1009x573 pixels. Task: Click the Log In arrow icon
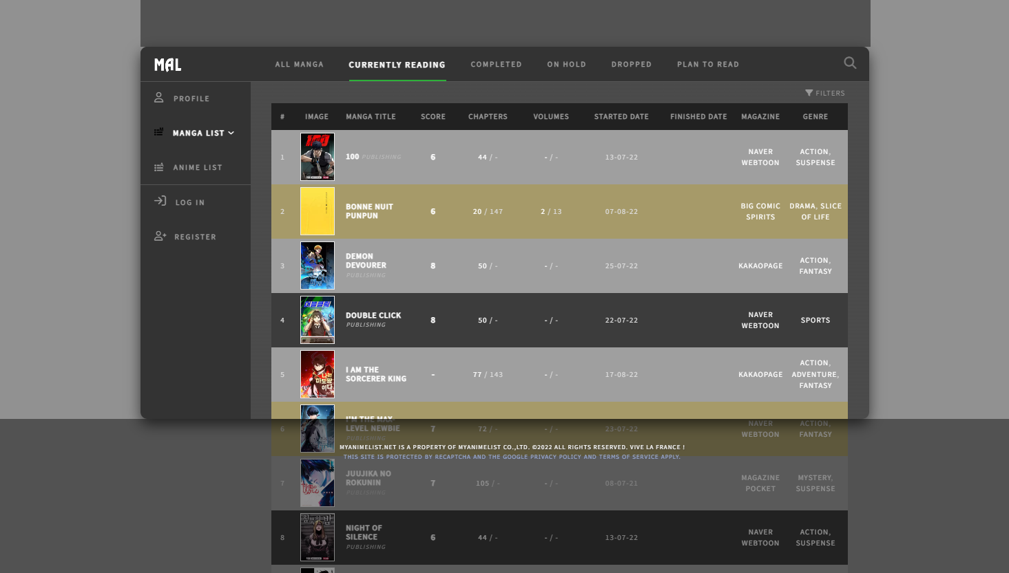point(160,201)
